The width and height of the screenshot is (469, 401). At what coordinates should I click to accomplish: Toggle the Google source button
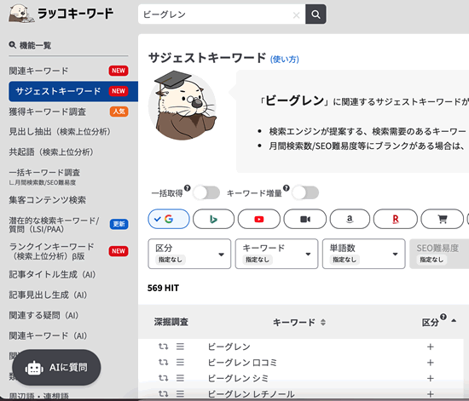169,219
